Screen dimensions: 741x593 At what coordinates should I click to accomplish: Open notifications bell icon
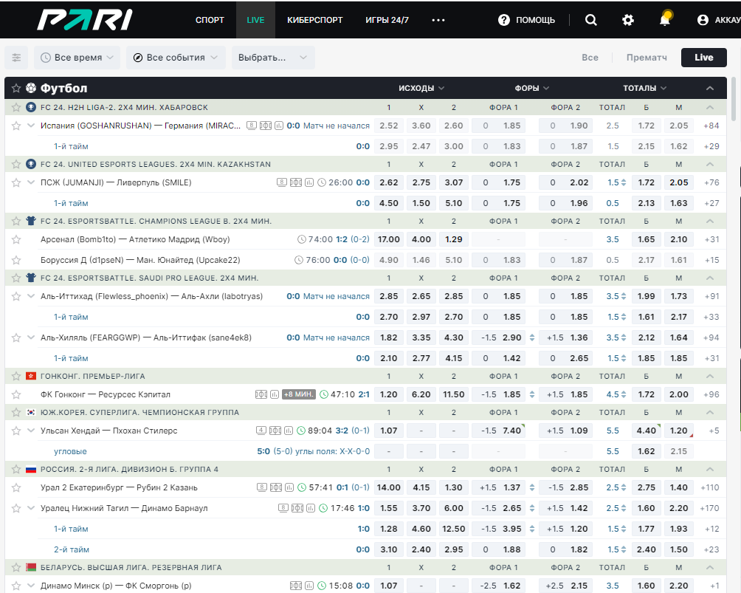tap(665, 19)
